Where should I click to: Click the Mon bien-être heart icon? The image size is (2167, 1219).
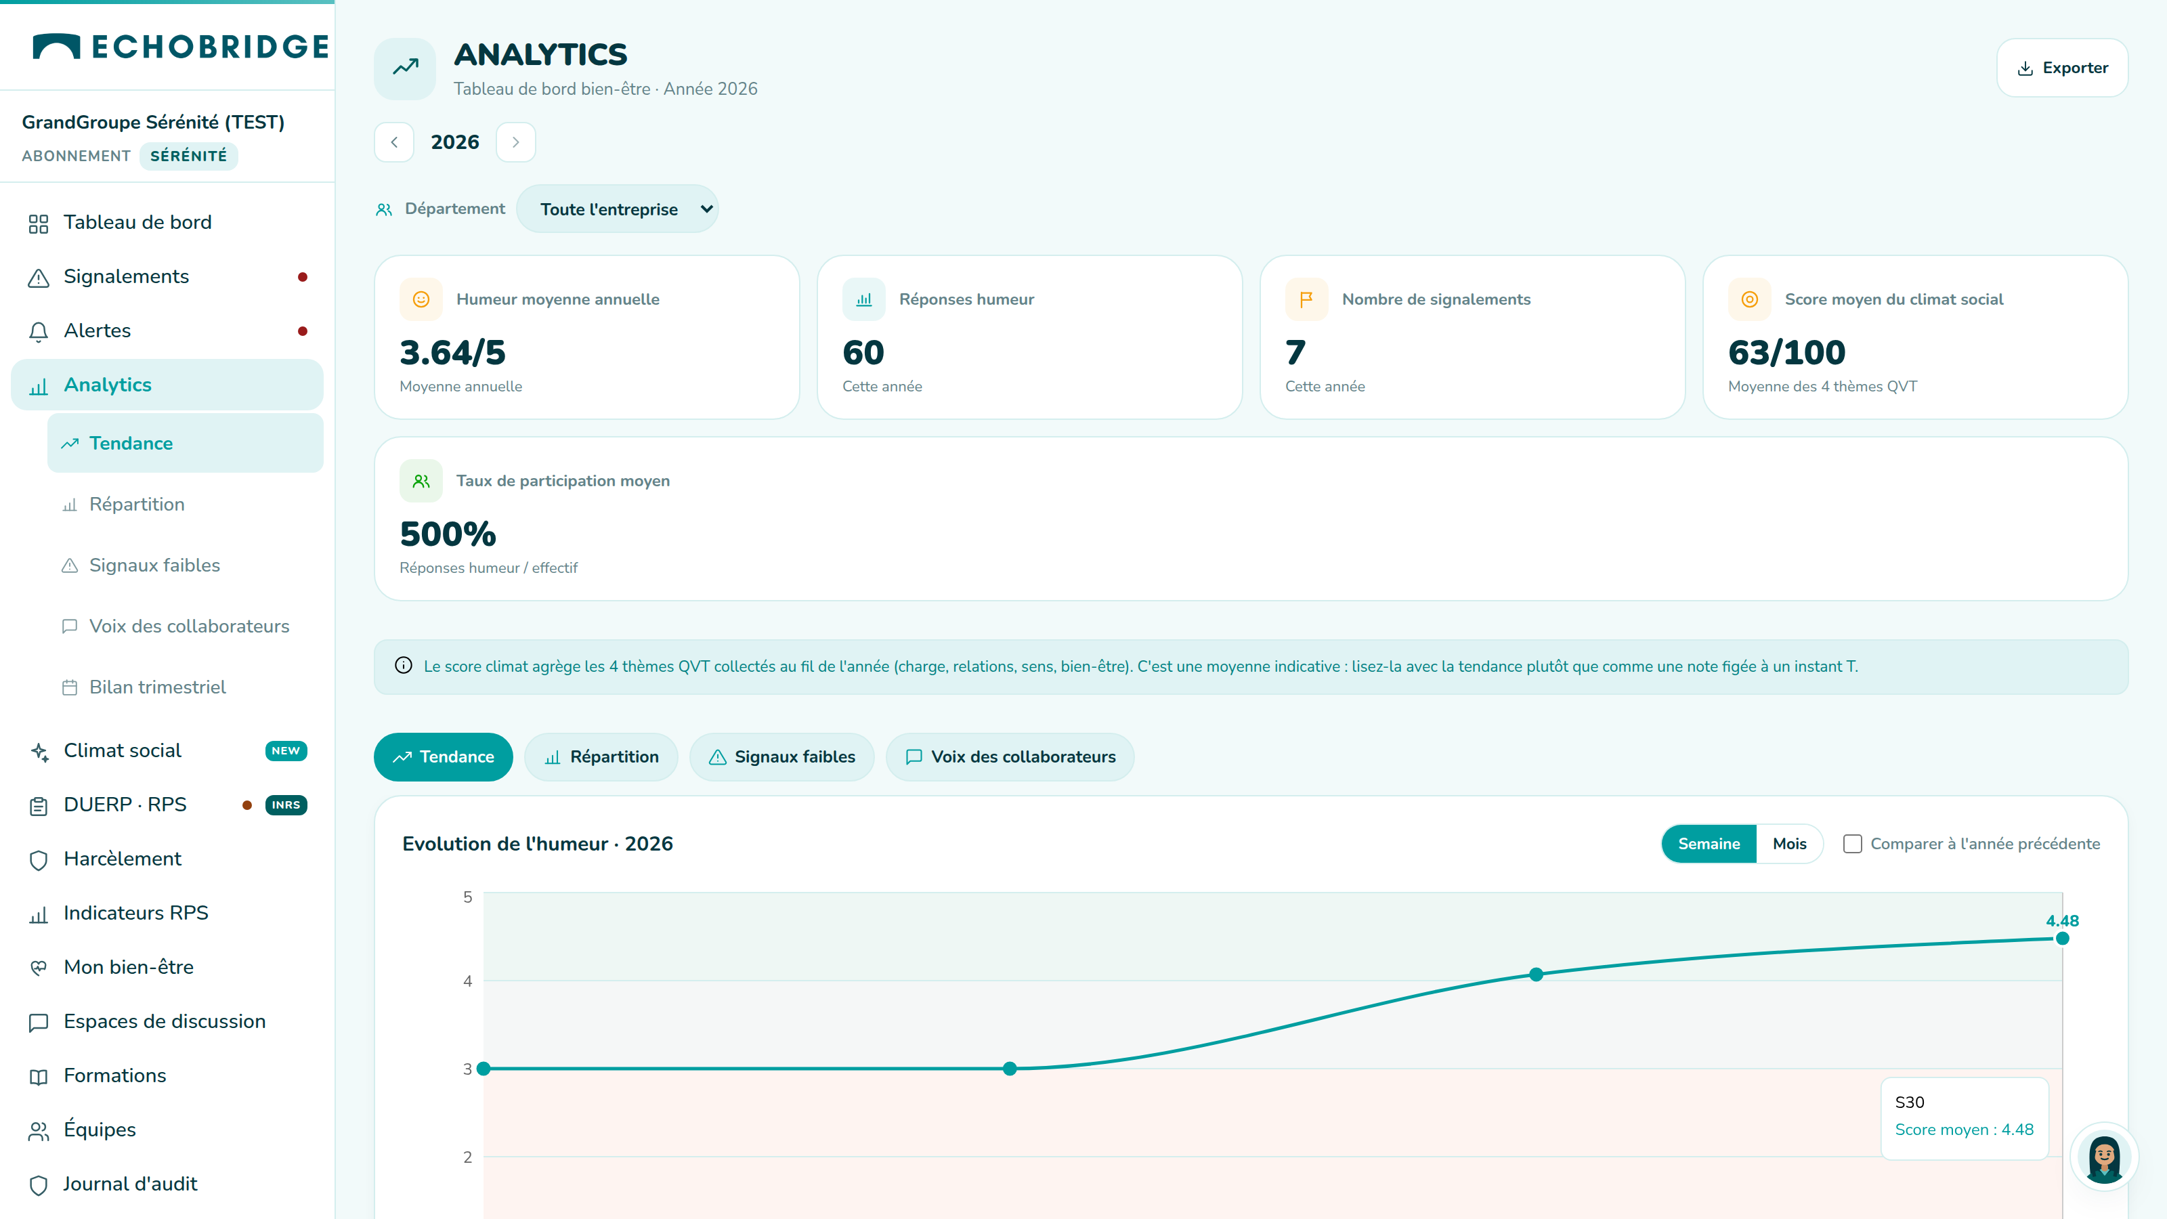tap(39, 968)
